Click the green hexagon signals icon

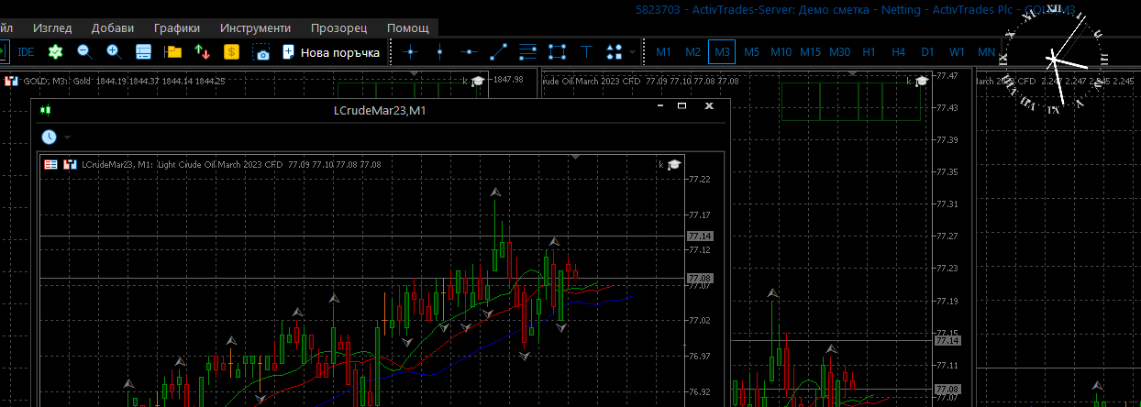[55, 52]
